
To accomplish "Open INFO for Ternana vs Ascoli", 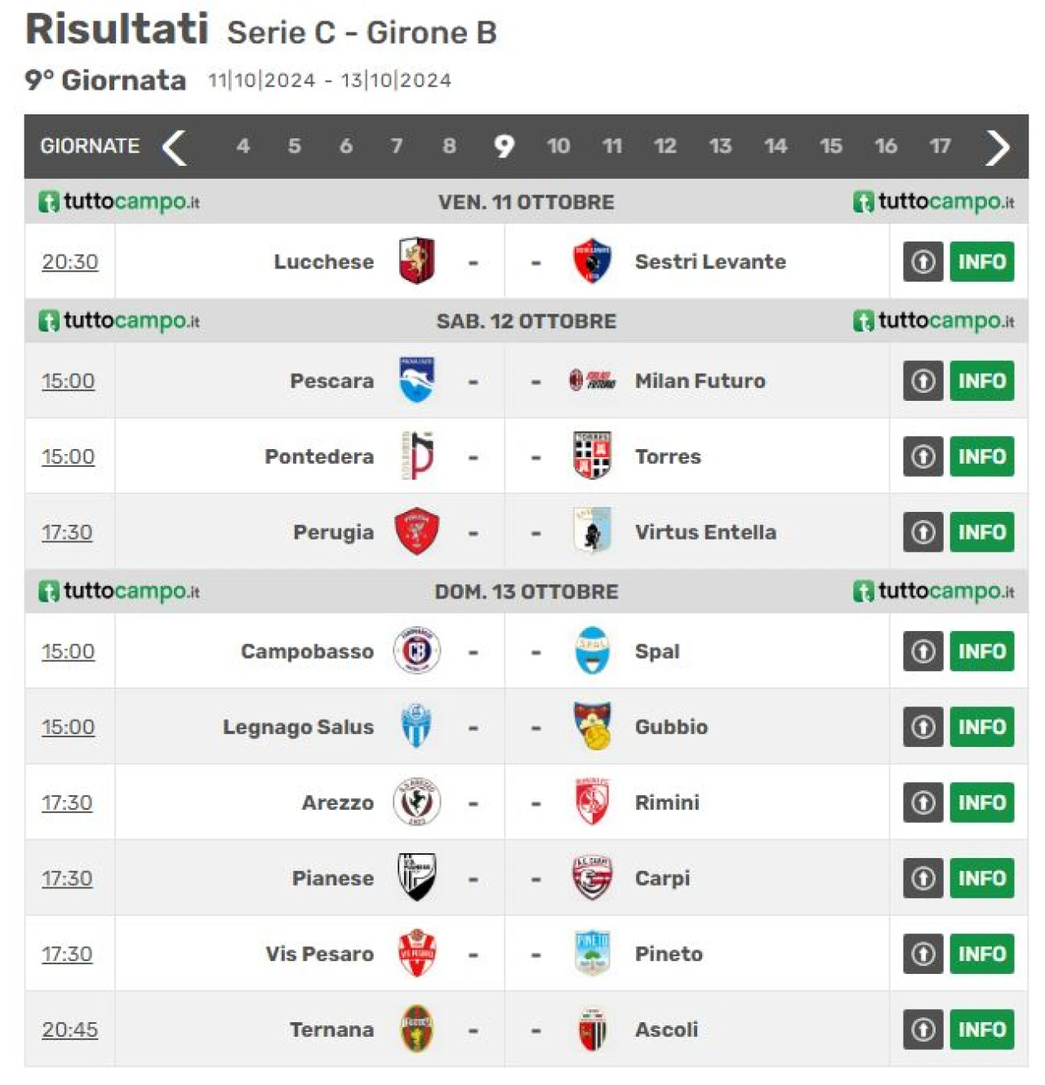I will pos(981,1029).
